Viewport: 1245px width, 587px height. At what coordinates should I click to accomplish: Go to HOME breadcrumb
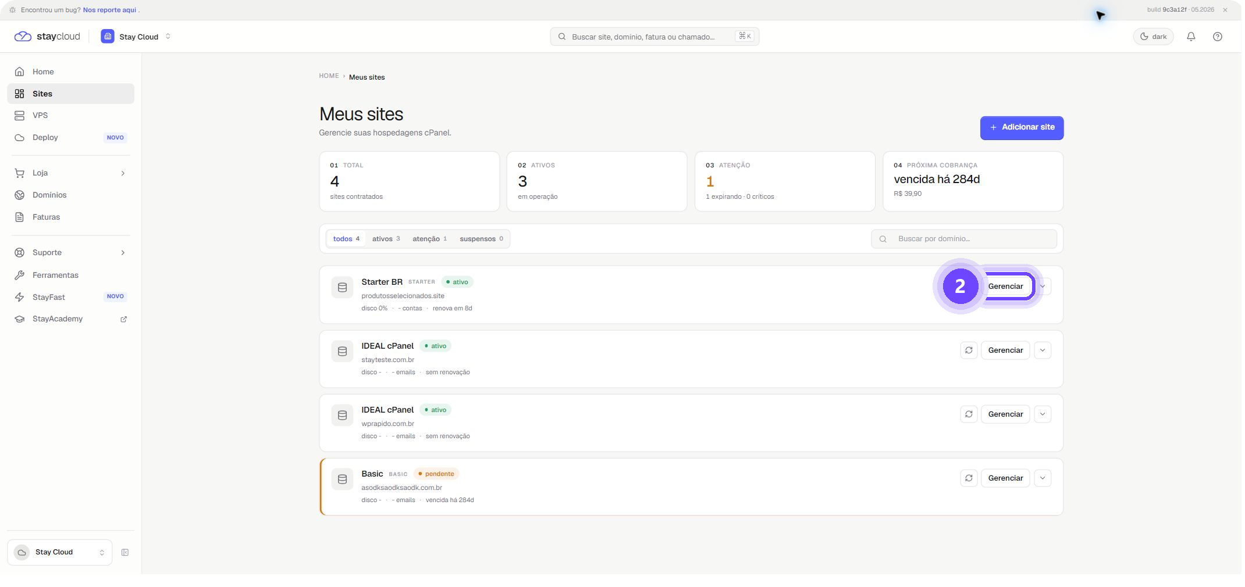(x=329, y=76)
